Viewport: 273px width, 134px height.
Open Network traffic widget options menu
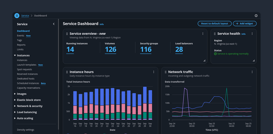tap(252, 72)
